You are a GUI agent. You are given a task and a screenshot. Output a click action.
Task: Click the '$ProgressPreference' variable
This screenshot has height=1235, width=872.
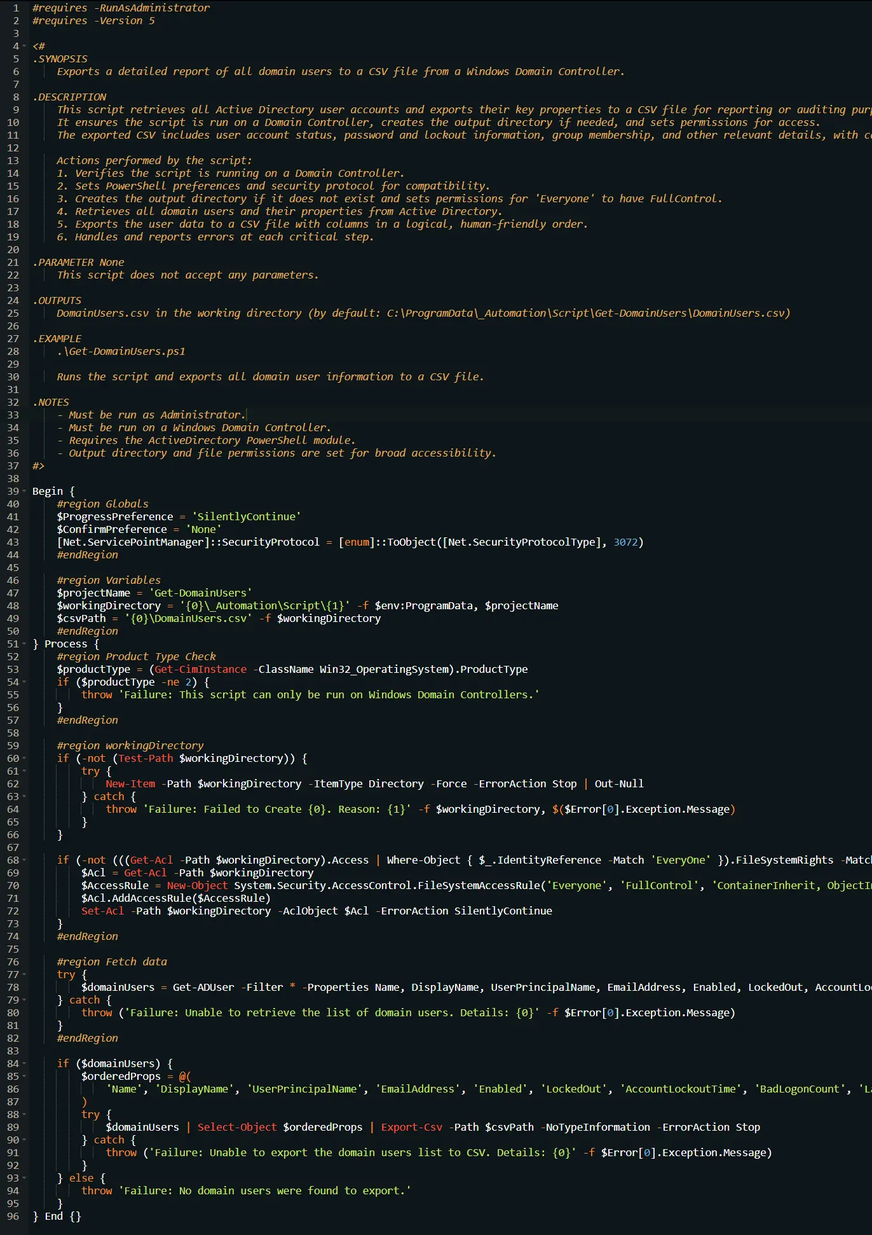[115, 516]
